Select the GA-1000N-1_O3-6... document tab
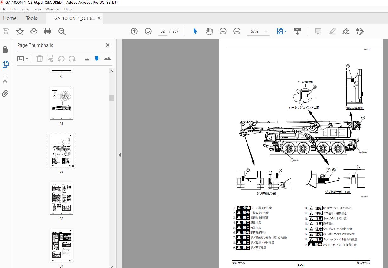This screenshot has width=388, height=268. coord(75,18)
